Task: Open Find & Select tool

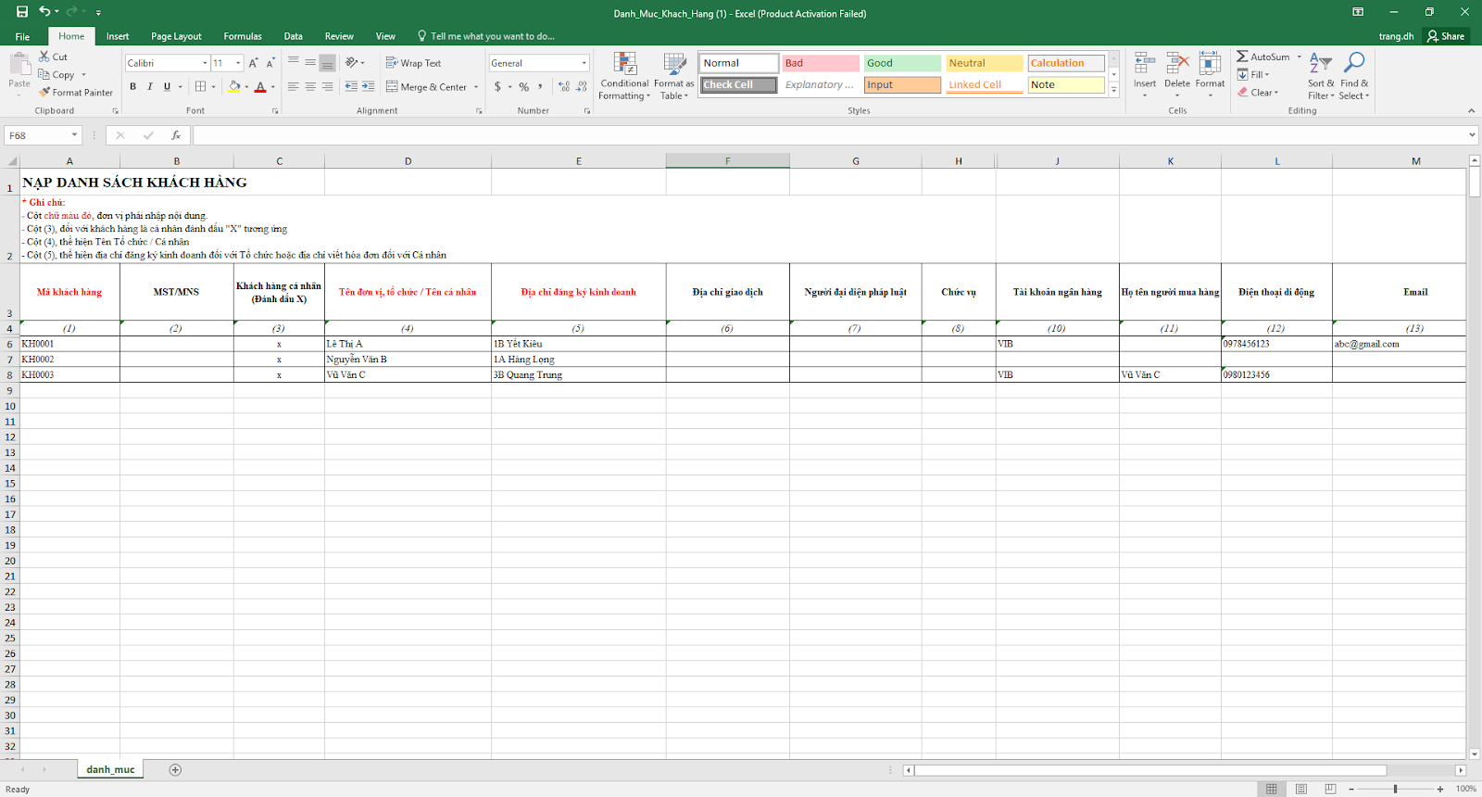Action: pos(1353,65)
